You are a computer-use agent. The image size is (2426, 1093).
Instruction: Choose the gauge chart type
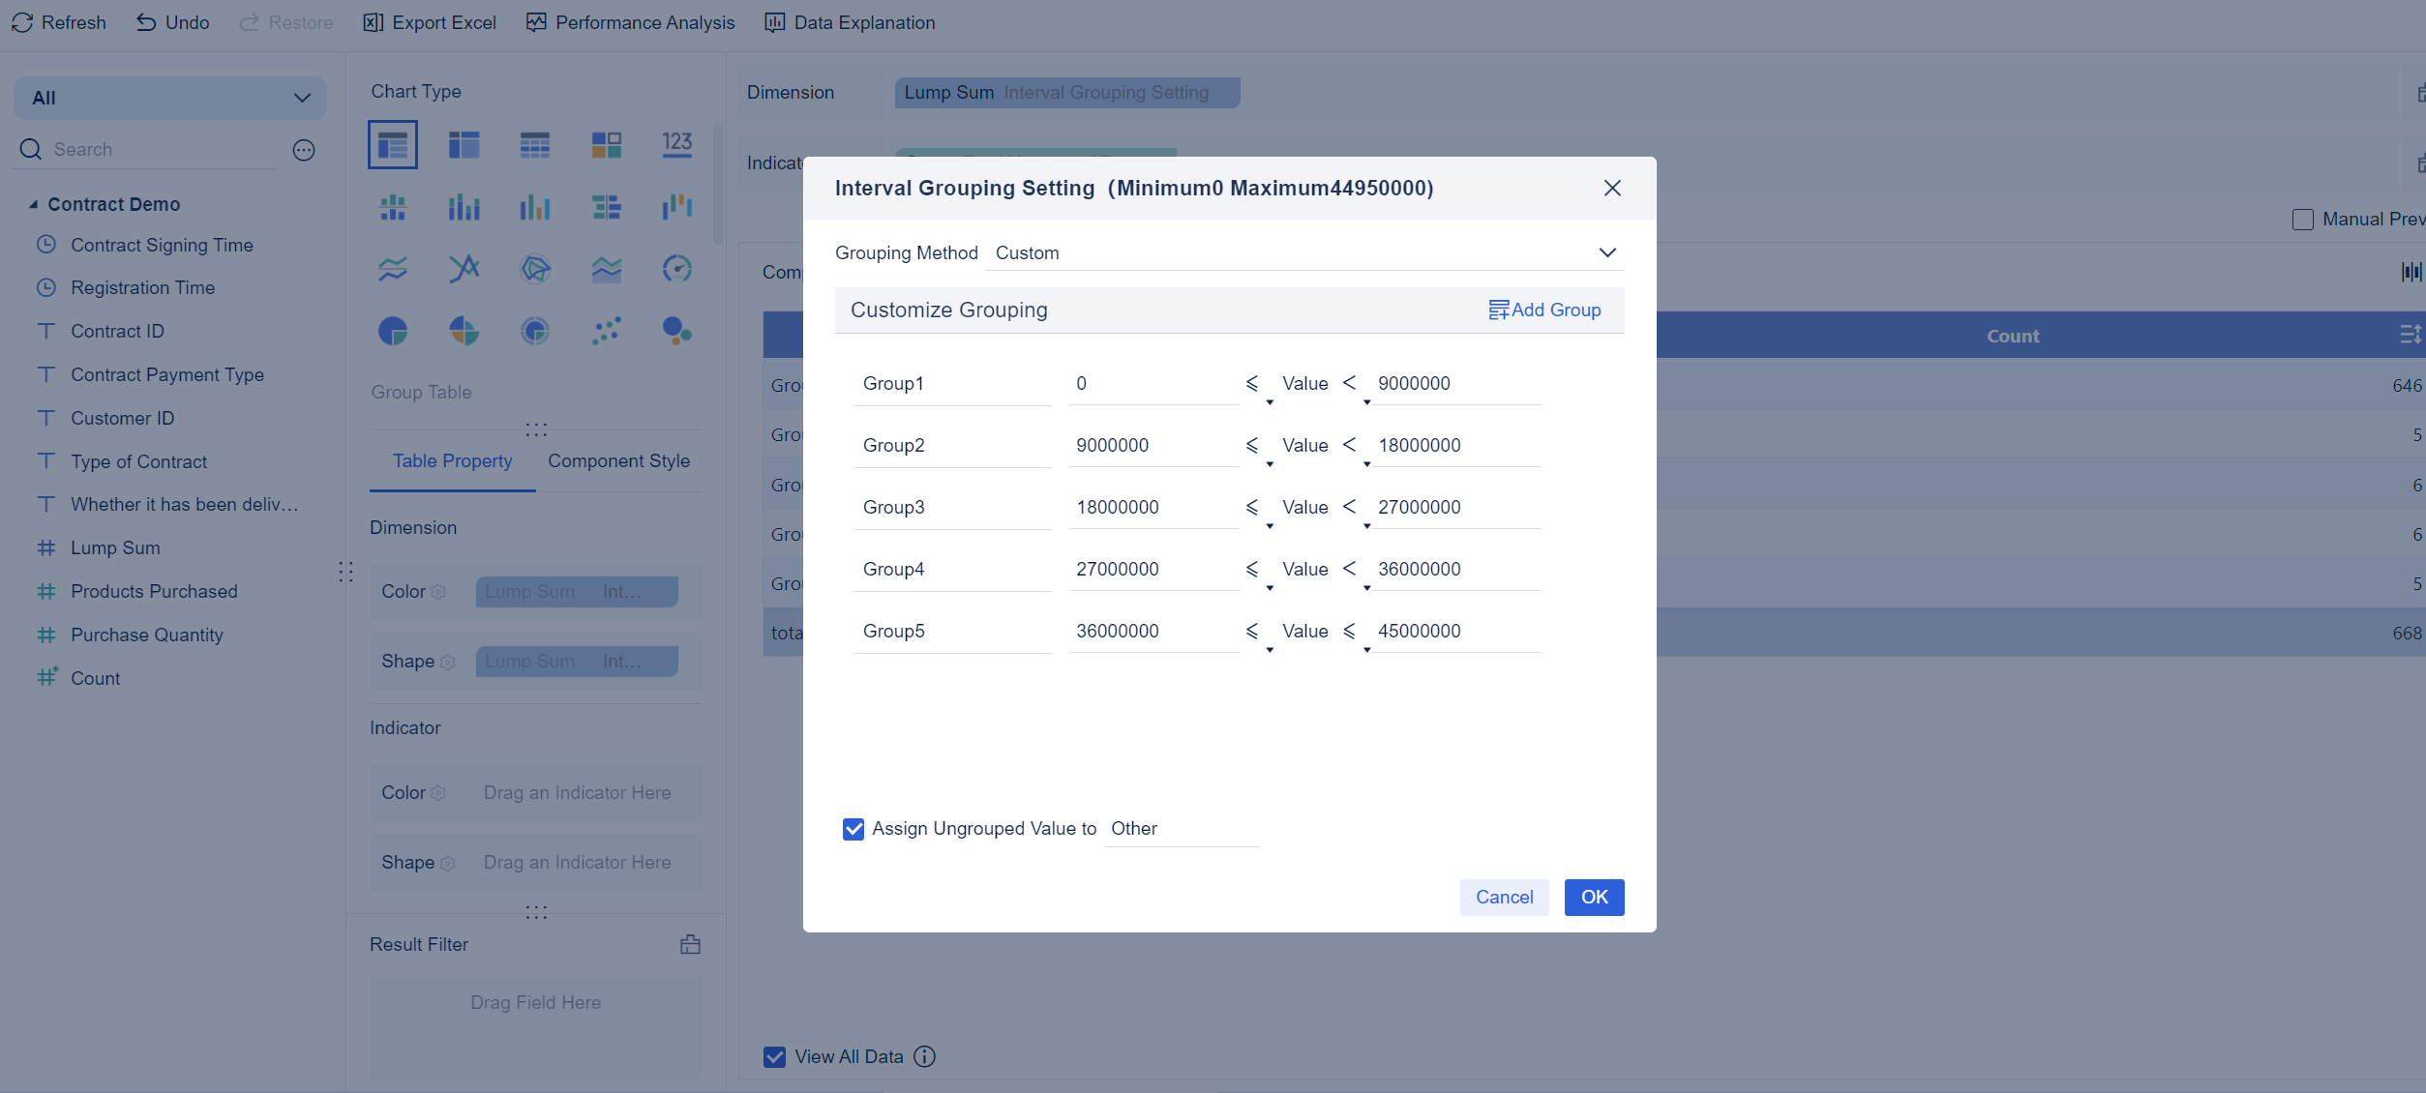point(676,269)
